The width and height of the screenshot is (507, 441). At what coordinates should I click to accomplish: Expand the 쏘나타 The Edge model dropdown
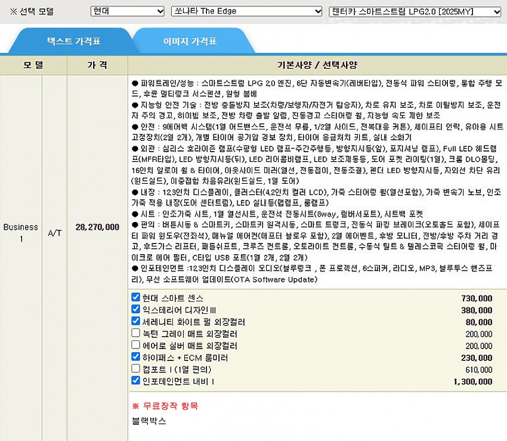[x=246, y=11]
